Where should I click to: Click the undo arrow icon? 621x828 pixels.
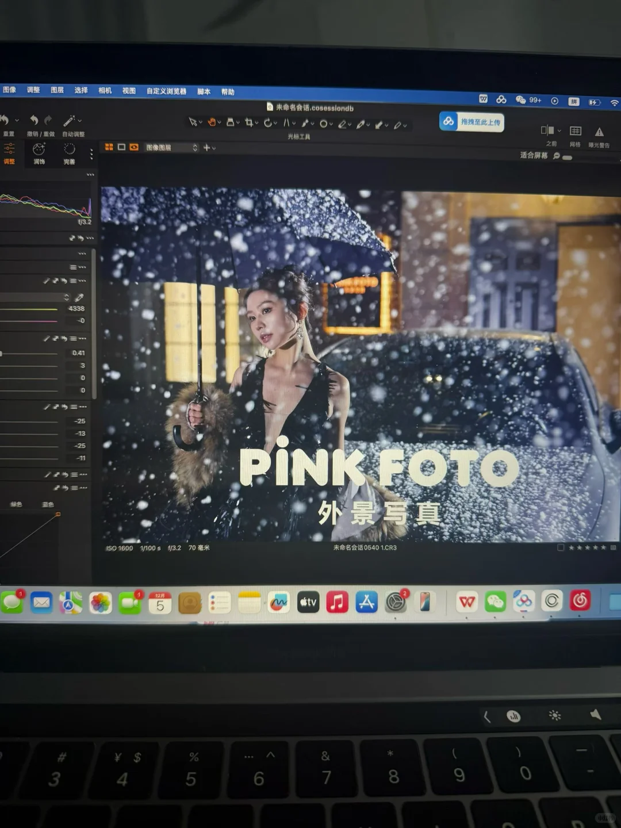pos(34,120)
